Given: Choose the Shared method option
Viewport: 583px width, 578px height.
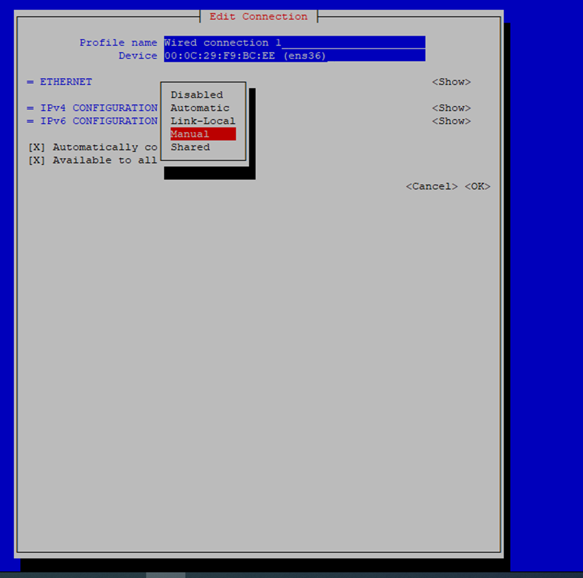Looking at the screenshot, I should (190, 147).
